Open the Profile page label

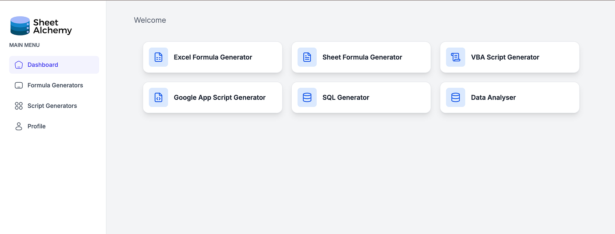tap(37, 126)
